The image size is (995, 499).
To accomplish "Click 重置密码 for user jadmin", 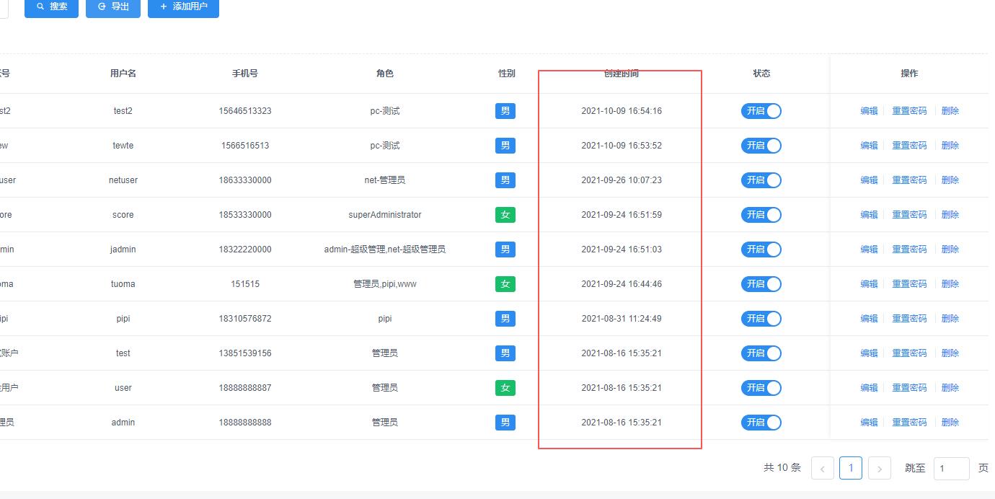I will pyautogui.click(x=909, y=249).
